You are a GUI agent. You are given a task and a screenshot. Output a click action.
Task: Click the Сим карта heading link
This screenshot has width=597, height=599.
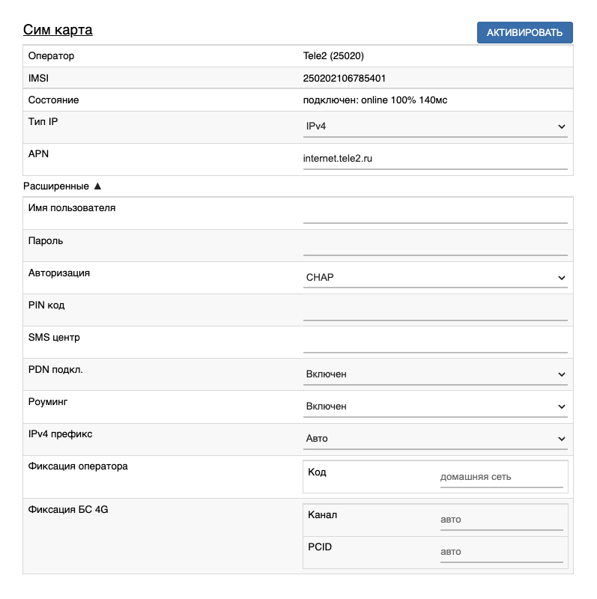(58, 30)
